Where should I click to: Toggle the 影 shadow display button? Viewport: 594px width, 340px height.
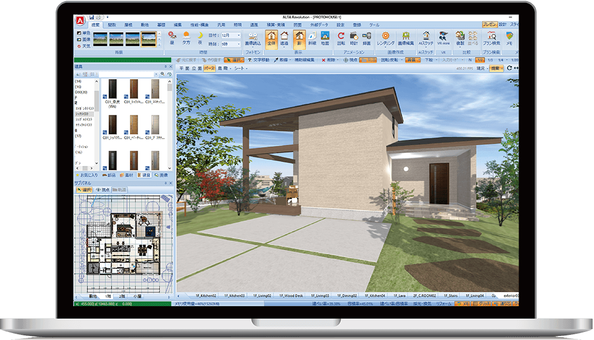(x=299, y=38)
